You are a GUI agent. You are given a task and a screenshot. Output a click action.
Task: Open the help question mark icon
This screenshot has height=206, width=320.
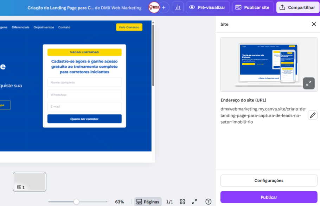(x=208, y=202)
